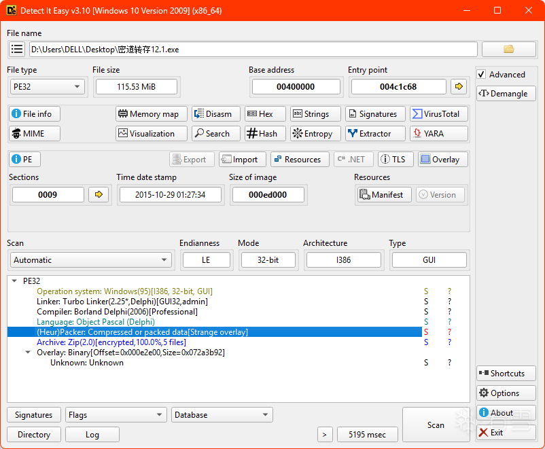The height and width of the screenshot is (449, 545).
Task: View the PE Import table
Action: click(x=243, y=160)
